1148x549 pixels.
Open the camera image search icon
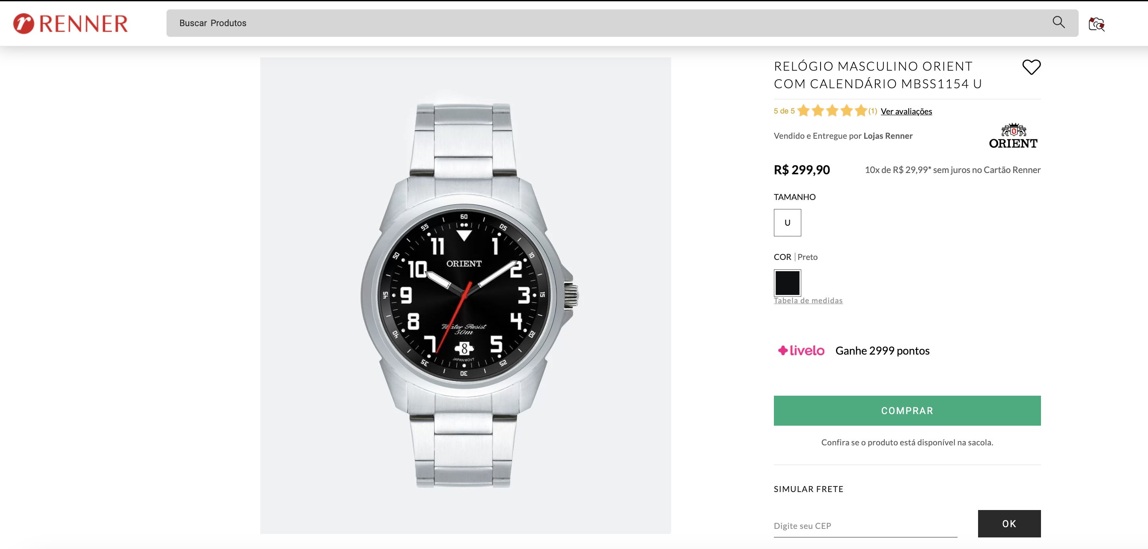point(1096,24)
